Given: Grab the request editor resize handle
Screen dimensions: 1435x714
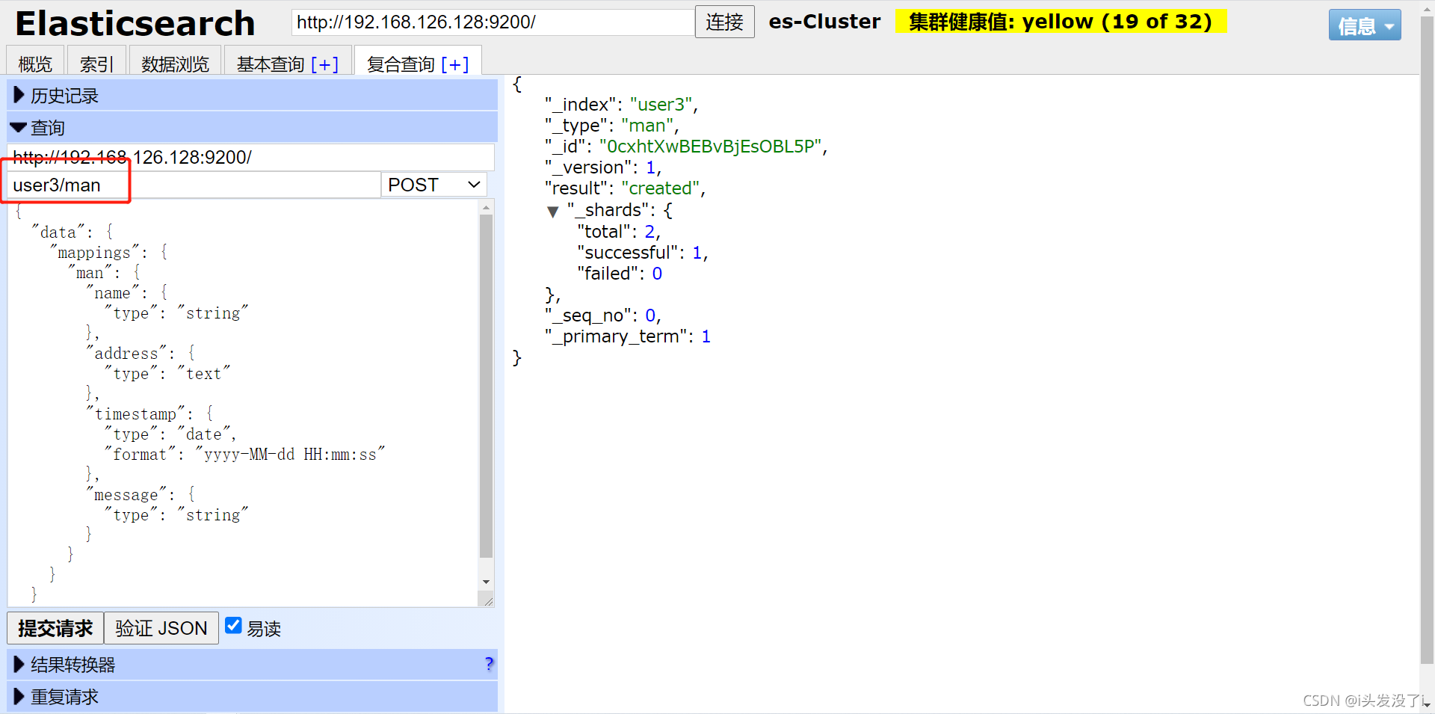Looking at the screenshot, I should coord(488,601).
